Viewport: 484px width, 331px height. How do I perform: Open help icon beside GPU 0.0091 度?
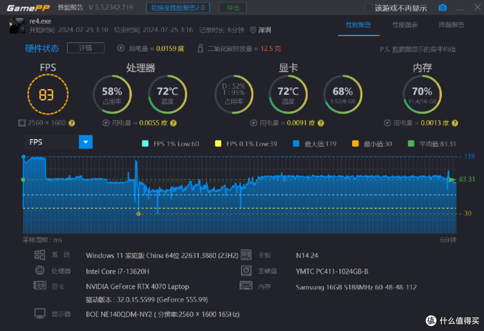click(321, 123)
